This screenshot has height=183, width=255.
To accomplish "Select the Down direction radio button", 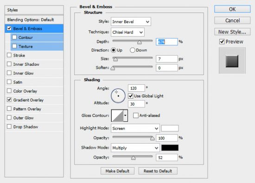I will coord(133,50).
